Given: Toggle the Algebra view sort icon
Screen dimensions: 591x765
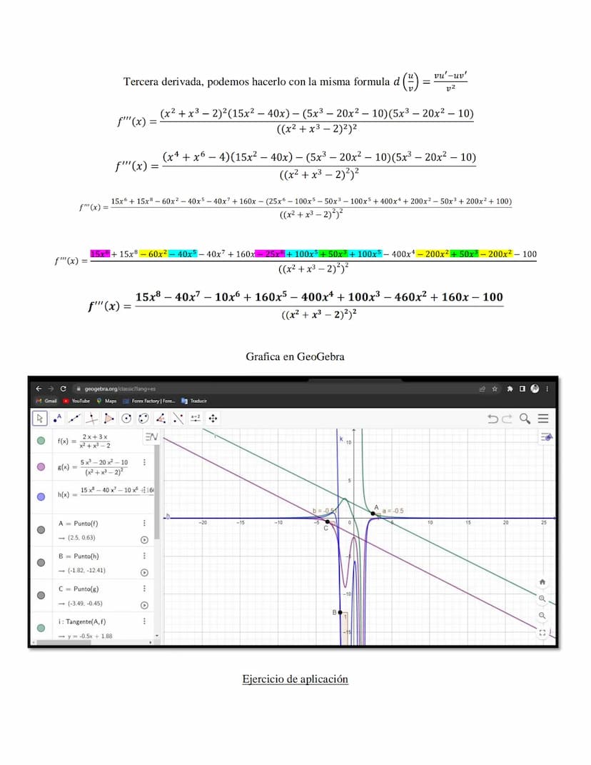Looking at the screenshot, I should pyautogui.click(x=151, y=436).
